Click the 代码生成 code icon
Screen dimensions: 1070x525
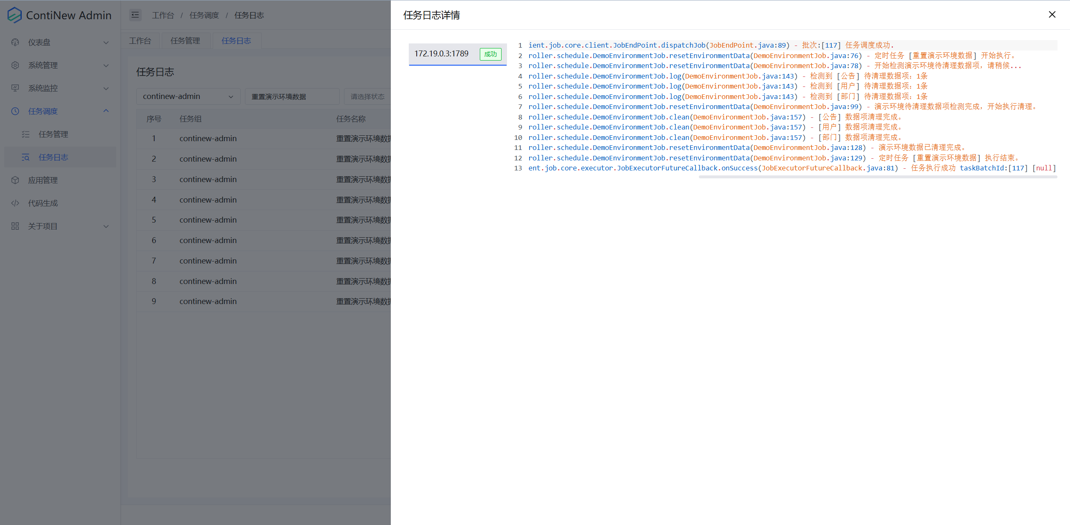click(15, 203)
